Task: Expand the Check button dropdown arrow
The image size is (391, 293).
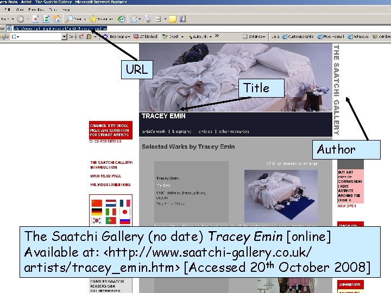Action: [182, 37]
